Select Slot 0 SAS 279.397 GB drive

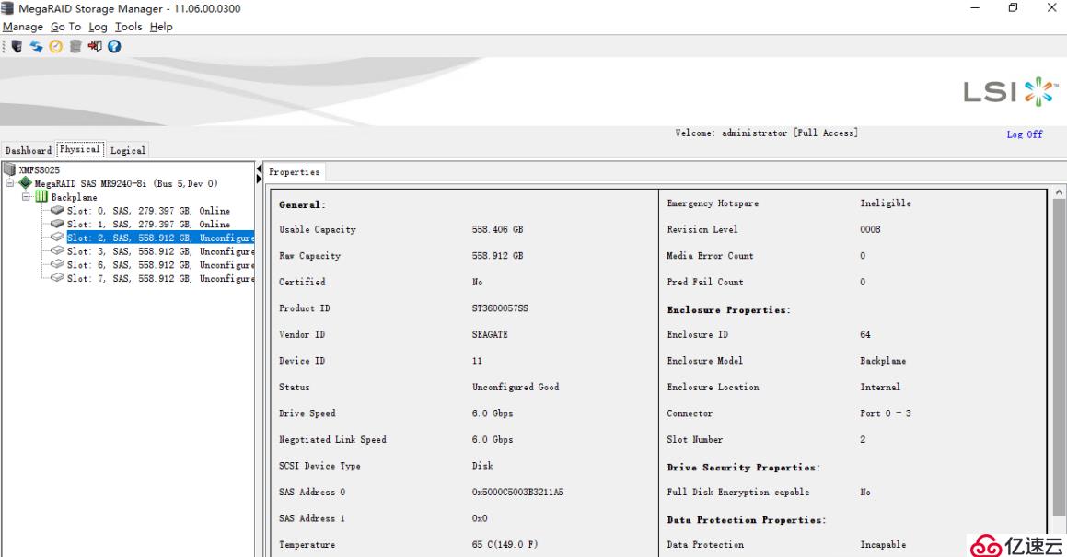coord(148,211)
